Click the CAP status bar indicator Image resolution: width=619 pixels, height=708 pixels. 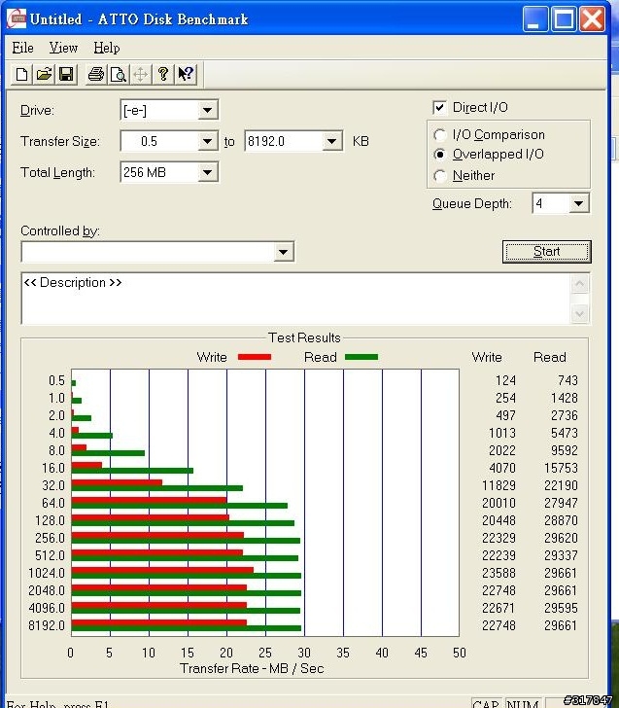[486, 704]
